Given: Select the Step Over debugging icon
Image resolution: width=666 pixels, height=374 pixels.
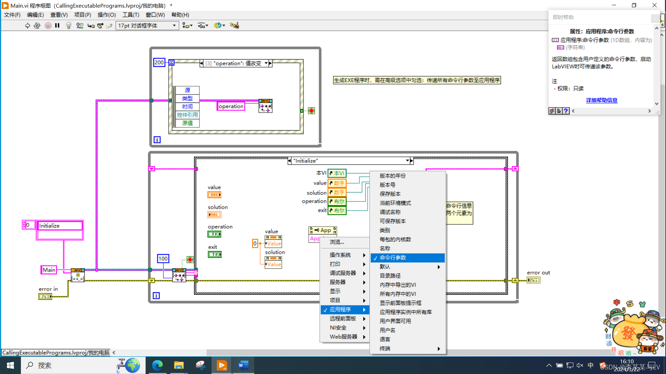Looking at the screenshot, I should [x=100, y=25].
